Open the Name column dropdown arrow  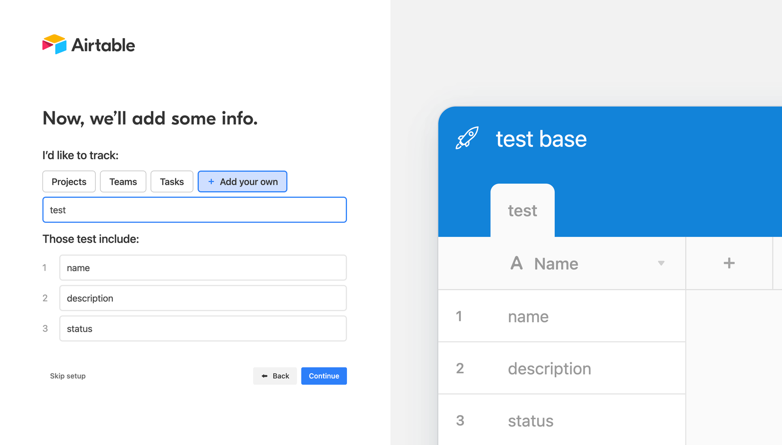tap(661, 263)
